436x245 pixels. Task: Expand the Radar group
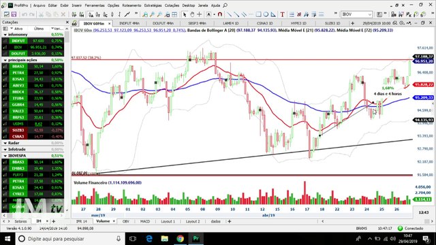point(5,143)
